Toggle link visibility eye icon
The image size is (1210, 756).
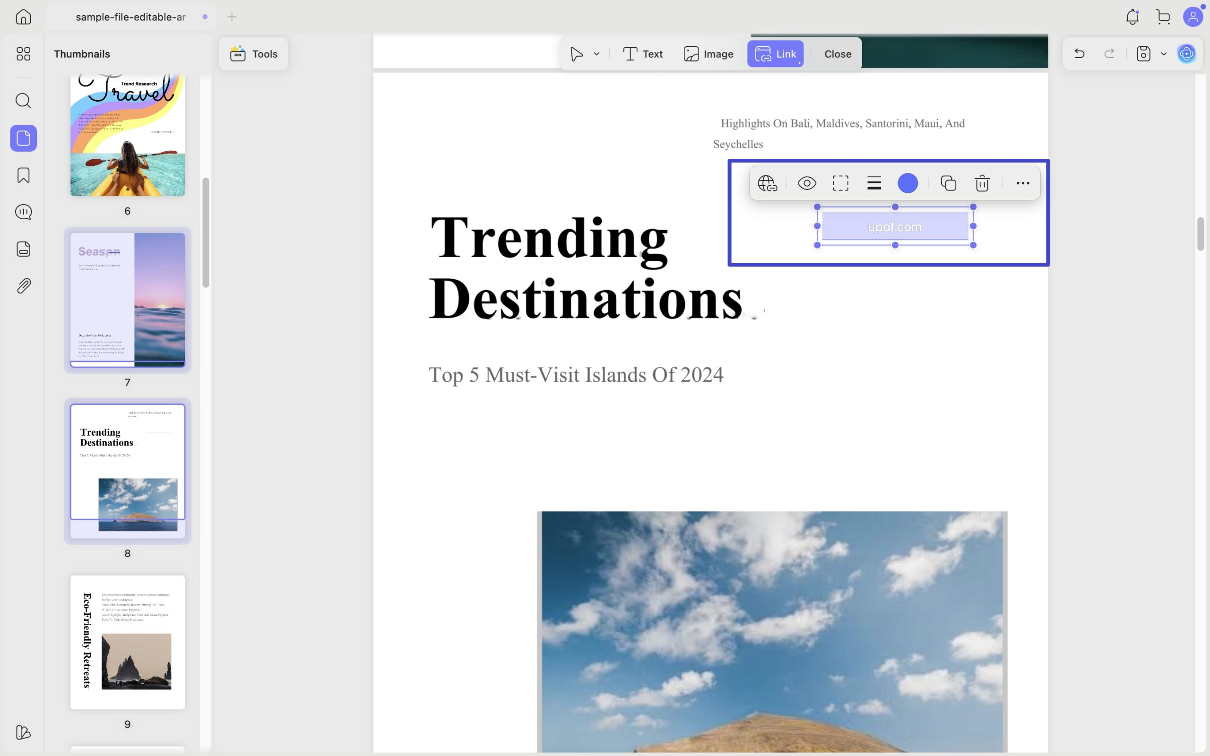click(806, 183)
